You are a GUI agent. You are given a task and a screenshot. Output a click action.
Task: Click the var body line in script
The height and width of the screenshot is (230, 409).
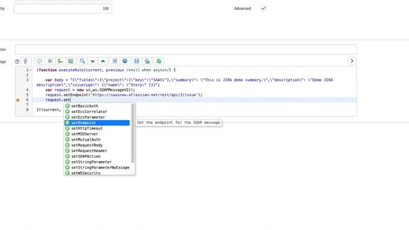tap(185, 82)
